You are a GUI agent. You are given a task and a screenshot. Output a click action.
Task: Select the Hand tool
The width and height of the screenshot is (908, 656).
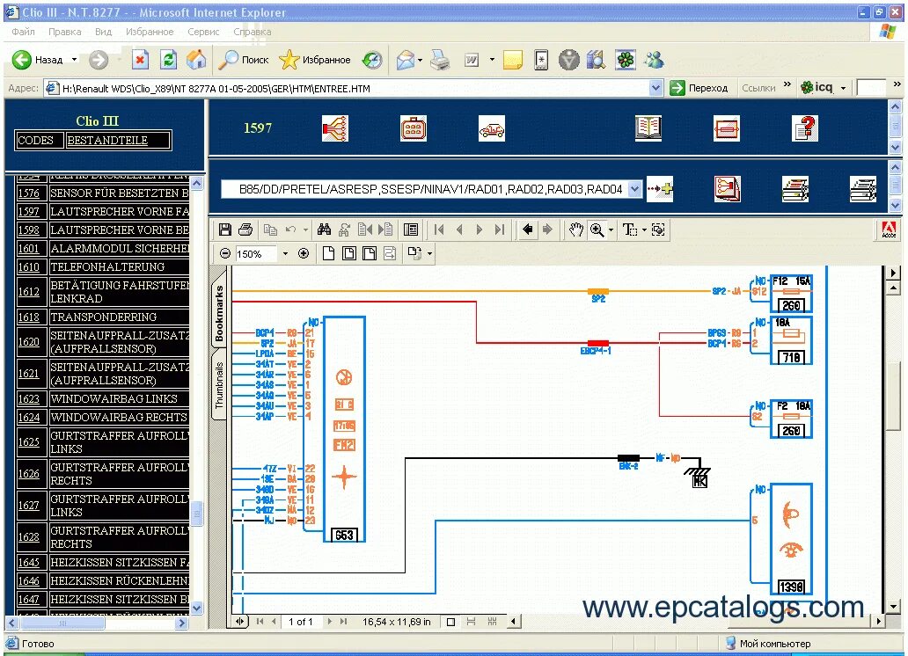coord(575,230)
